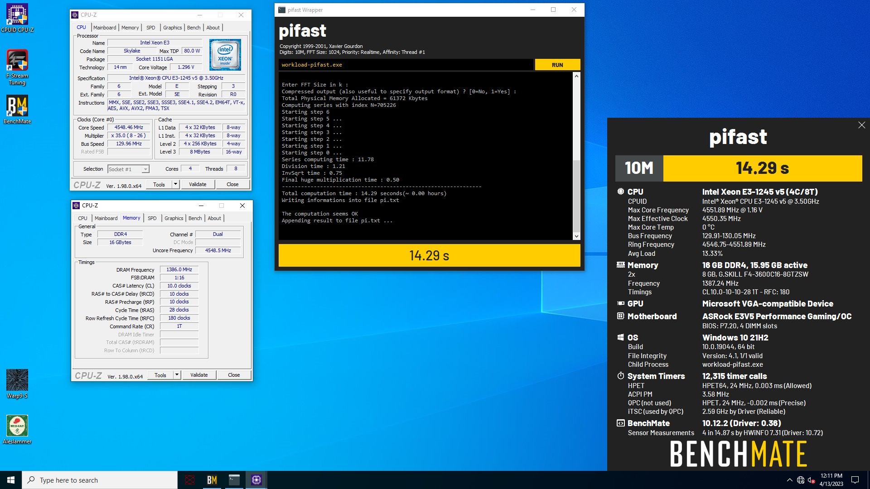Screen dimensions: 870x489
Task: Click the Bus Speed value 129.96 MHz
Action: tap(129, 144)
